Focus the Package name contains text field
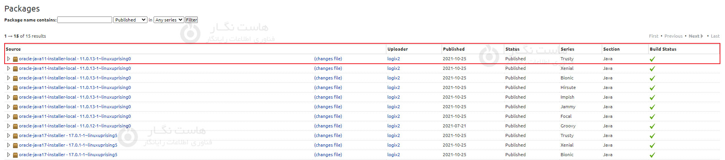 (x=84, y=20)
